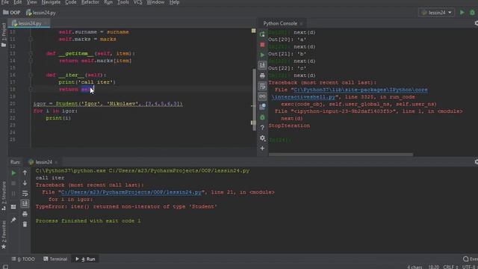This screenshot has height=269, width=478.
Task: Collapse the __getitem__ method fold marker
Action: tap(31, 53)
